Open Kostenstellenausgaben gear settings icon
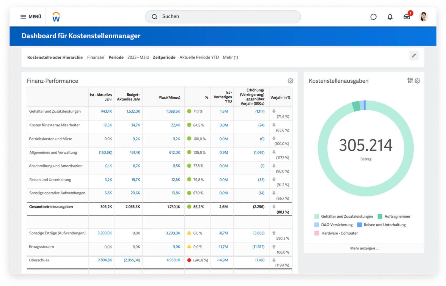The image size is (446, 286). (x=417, y=81)
